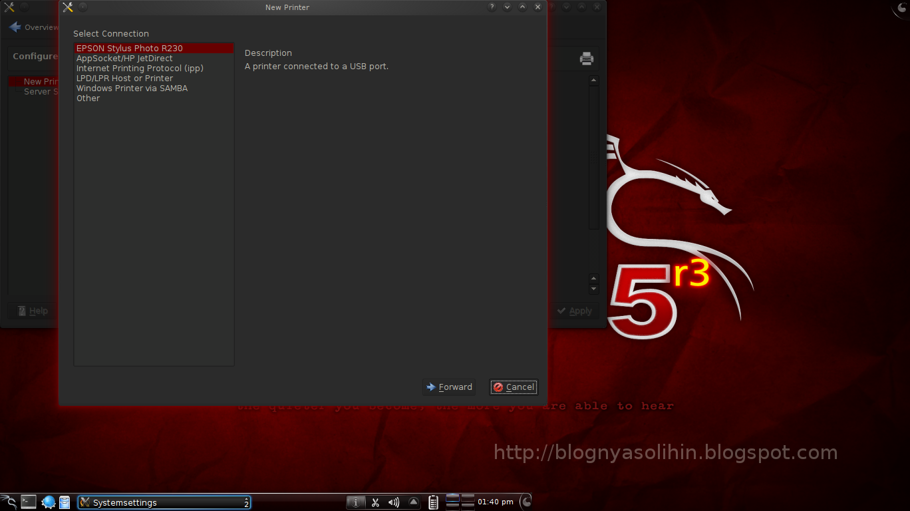Click scrollbar down arrow in System Settings

(x=594, y=289)
